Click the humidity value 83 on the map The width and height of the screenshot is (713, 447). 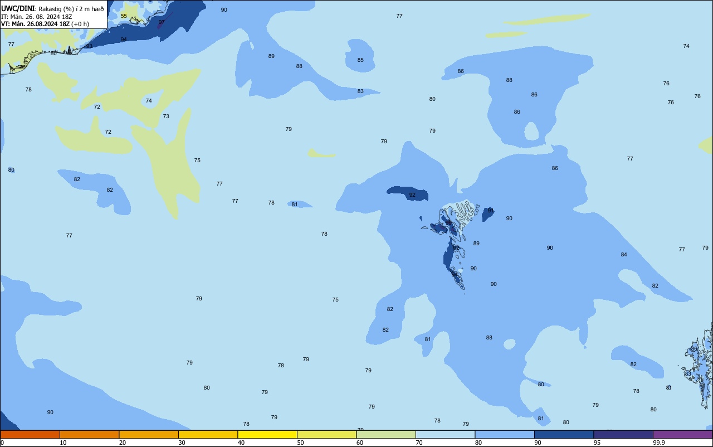click(x=360, y=91)
